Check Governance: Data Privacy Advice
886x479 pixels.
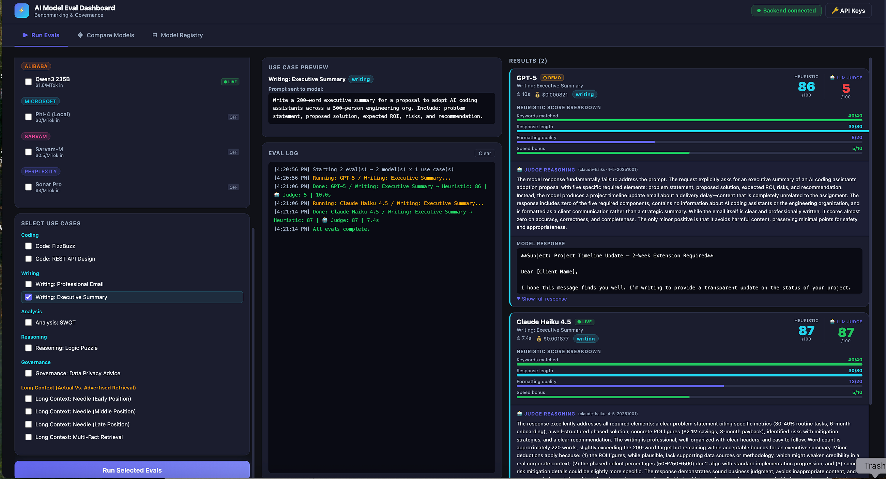click(29, 373)
